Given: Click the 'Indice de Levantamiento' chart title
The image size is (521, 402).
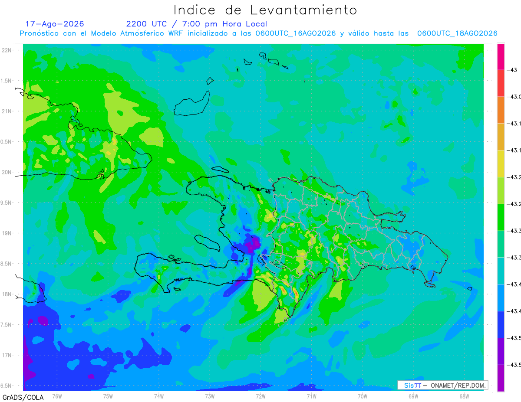Looking at the screenshot, I should 265,10.
